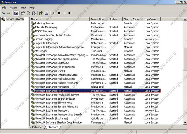Click the Stop Service square icon
The height and width of the screenshot is (134, 187).
[59, 13]
